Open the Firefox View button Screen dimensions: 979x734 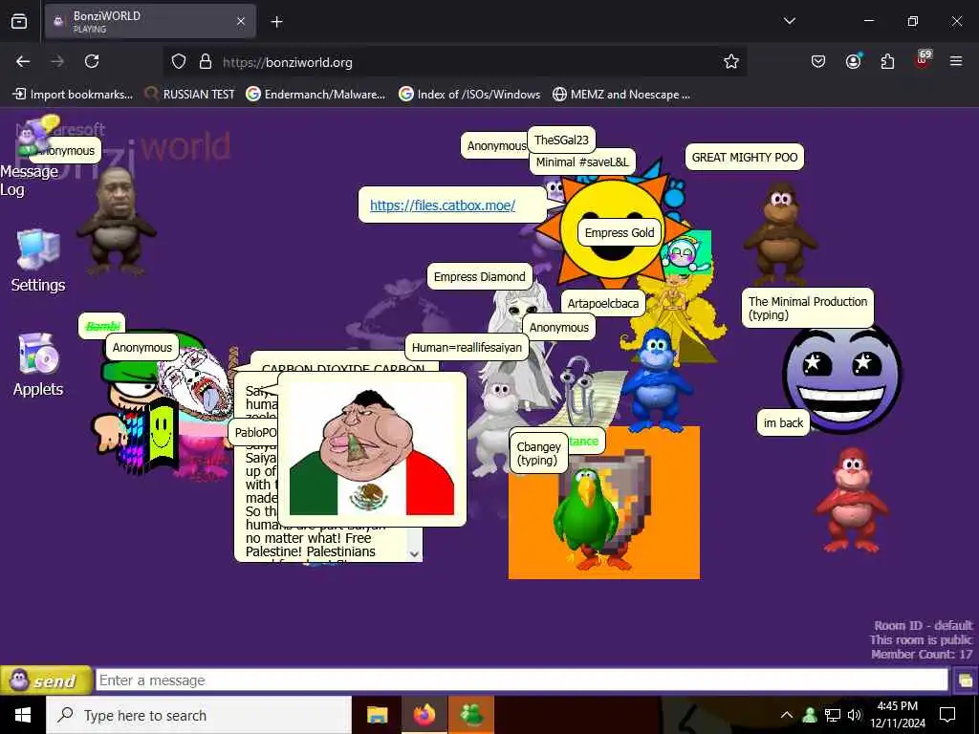point(19,22)
